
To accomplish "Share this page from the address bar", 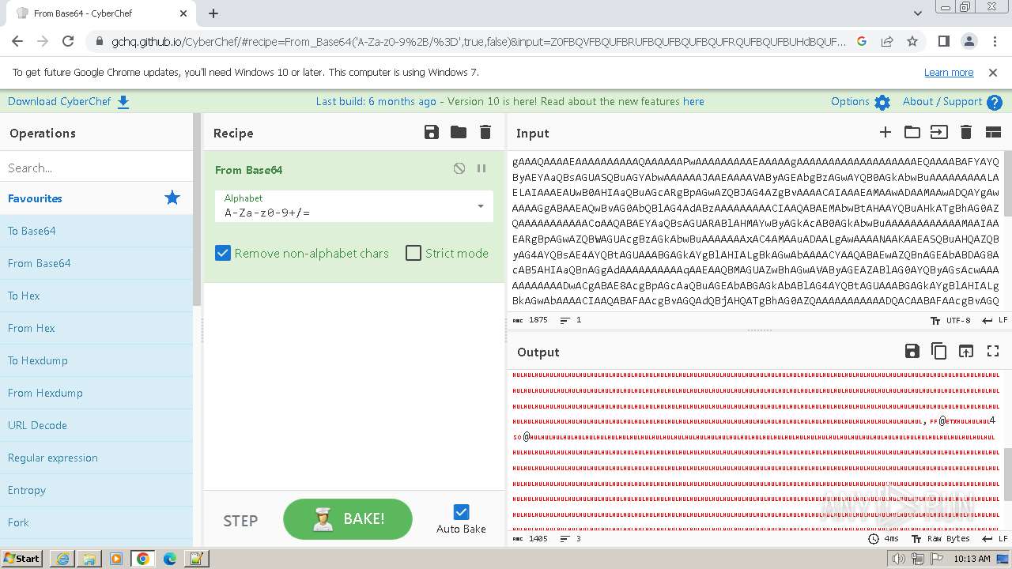I will click(887, 41).
